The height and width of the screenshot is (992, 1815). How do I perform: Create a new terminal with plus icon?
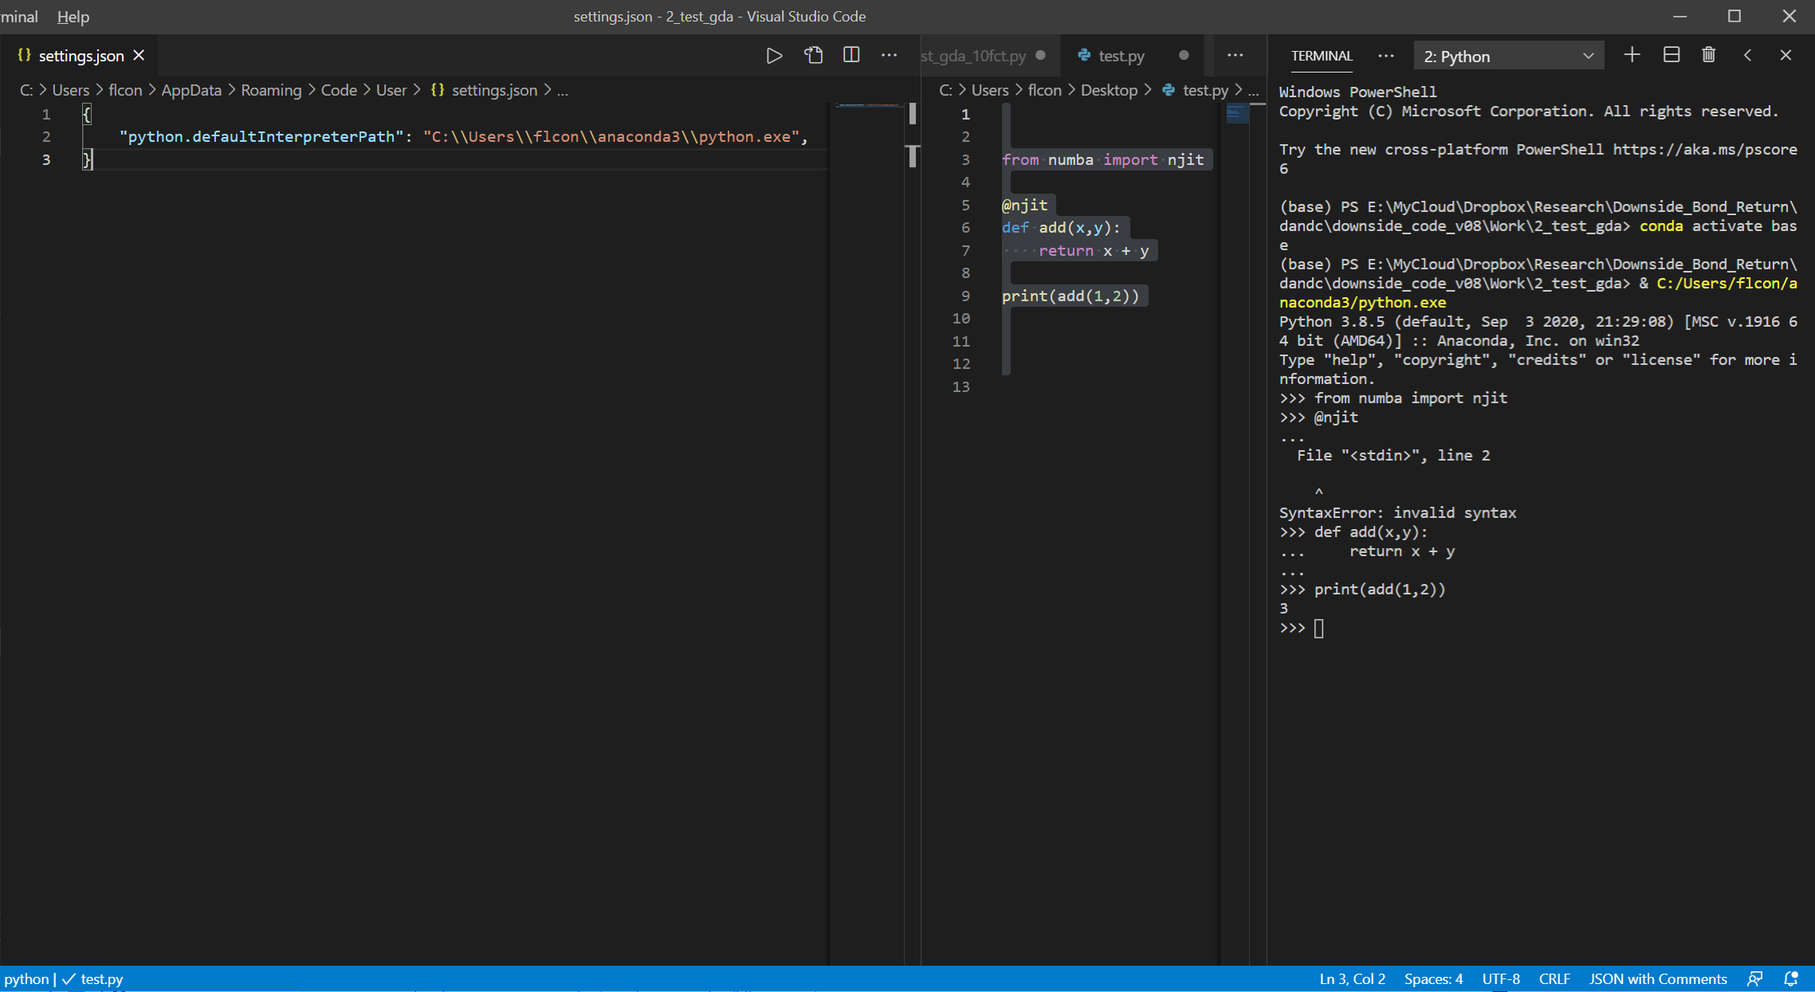[1632, 55]
